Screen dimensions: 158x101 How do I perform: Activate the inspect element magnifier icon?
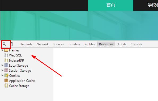4,44
